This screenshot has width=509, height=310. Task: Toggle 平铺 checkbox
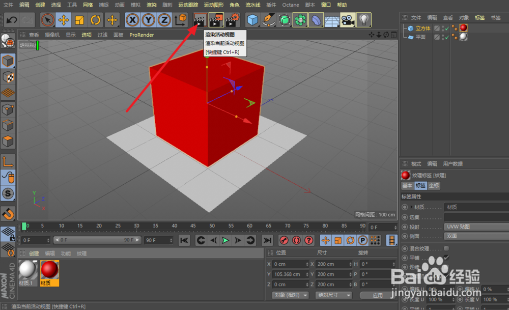tap(447, 258)
